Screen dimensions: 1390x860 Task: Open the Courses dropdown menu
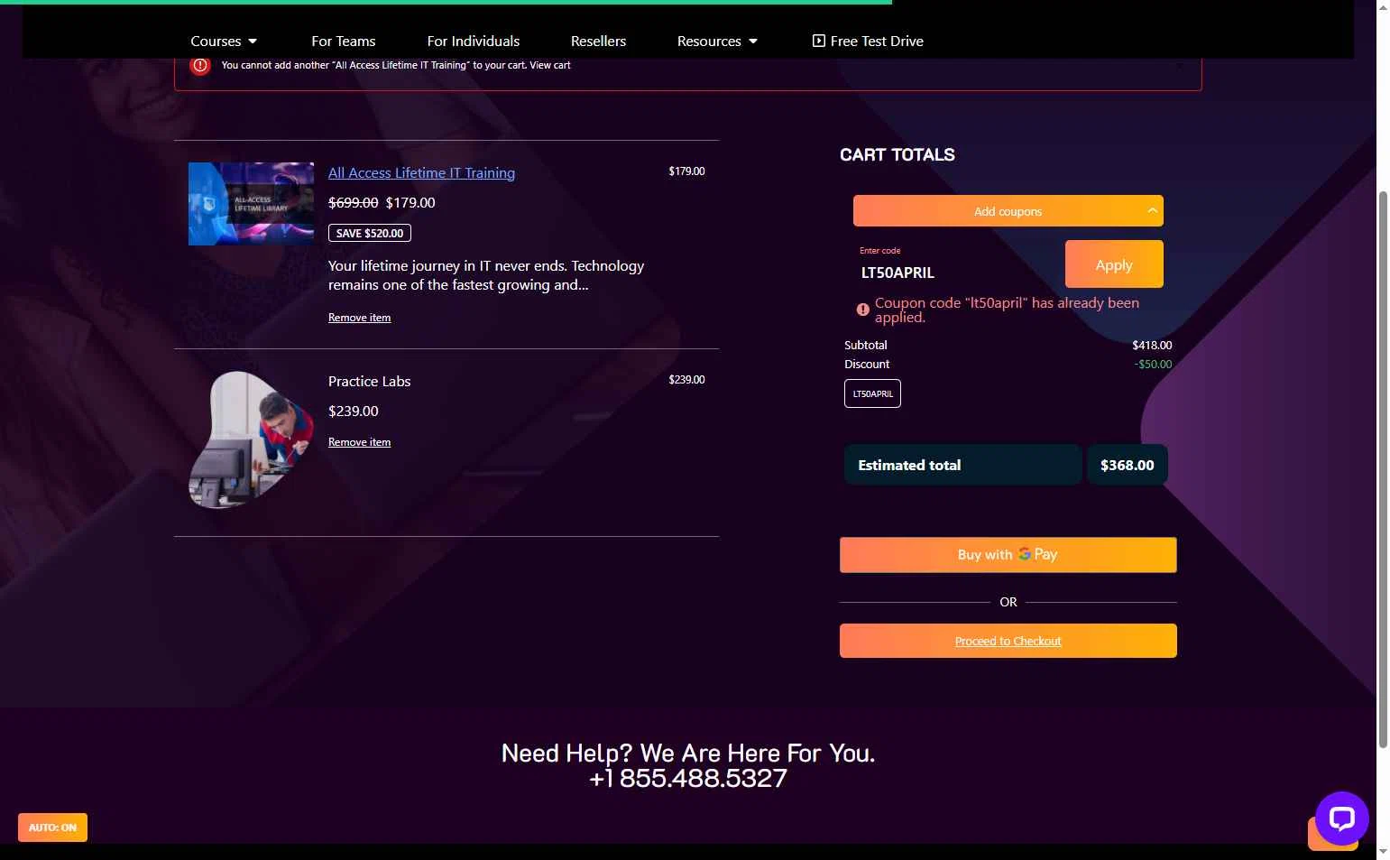pyautogui.click(x=224, y=41)
